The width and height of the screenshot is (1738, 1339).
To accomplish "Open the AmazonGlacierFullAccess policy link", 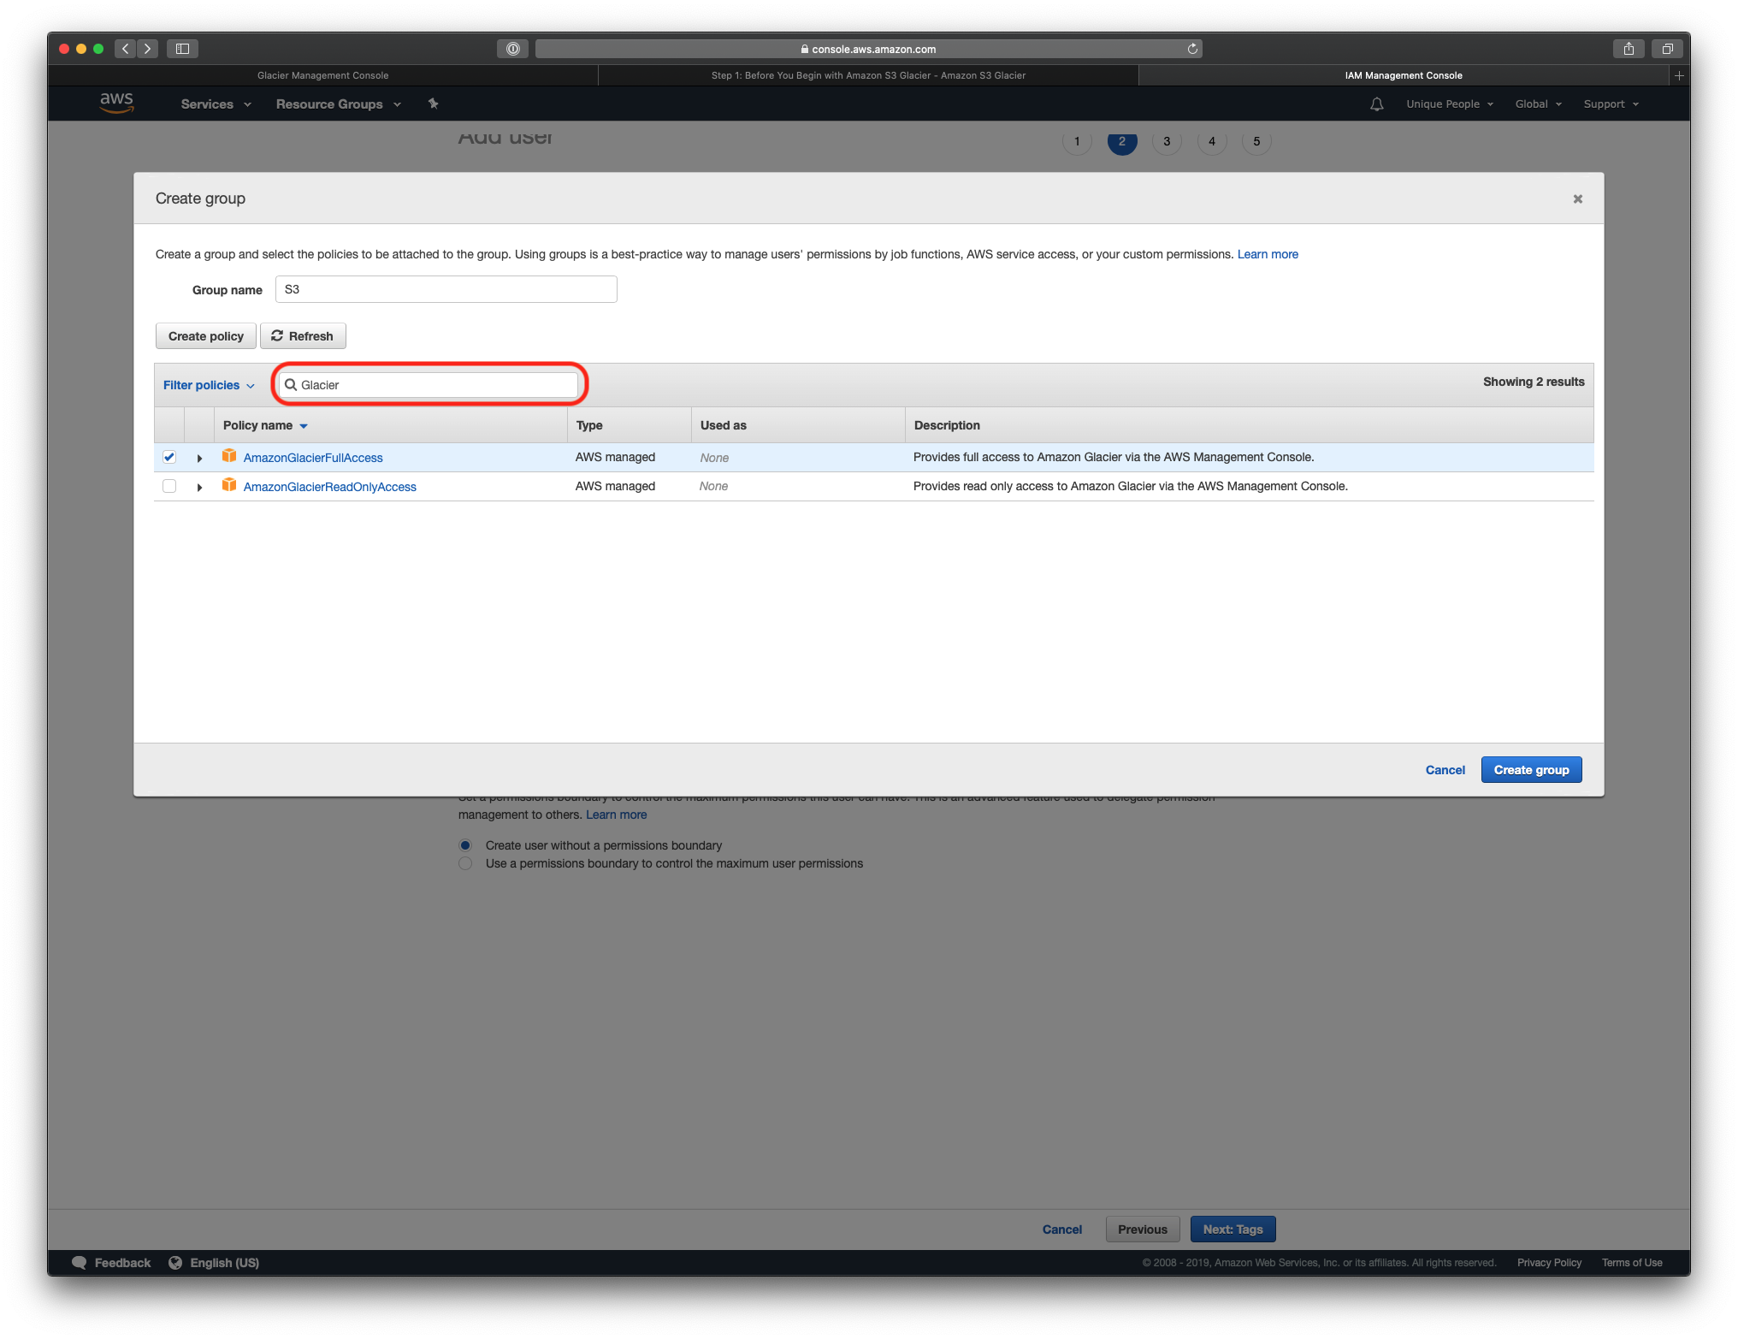I will (313, 458).
